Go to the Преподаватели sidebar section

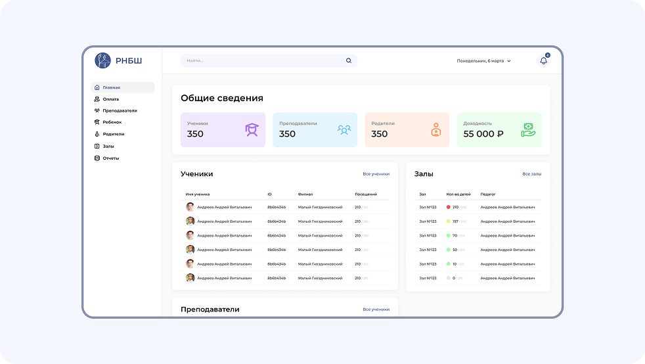(120, 111)
